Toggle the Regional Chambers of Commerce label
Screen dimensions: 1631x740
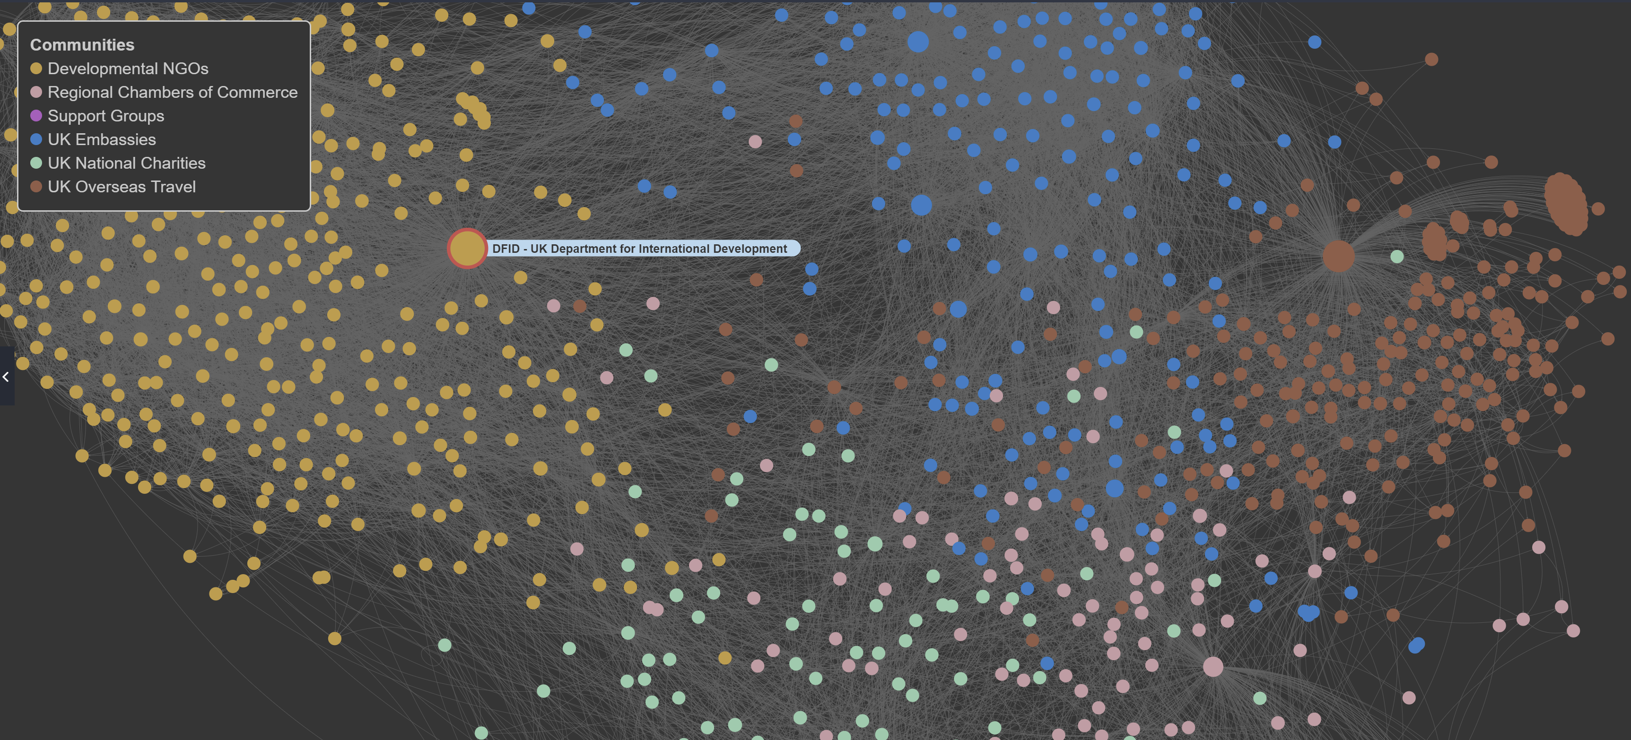172,92
